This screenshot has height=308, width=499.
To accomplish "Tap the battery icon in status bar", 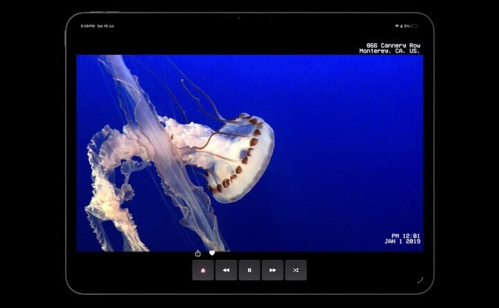I will tap(414, 26).
